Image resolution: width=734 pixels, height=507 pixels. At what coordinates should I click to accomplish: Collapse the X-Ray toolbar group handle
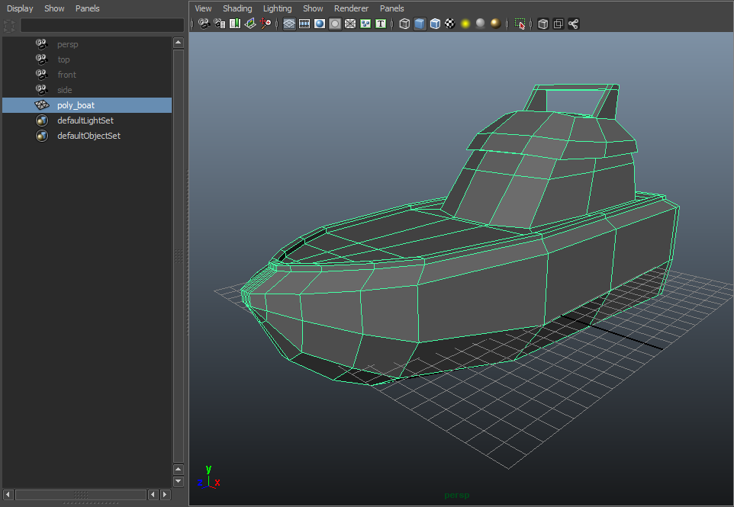pos(531,24)
